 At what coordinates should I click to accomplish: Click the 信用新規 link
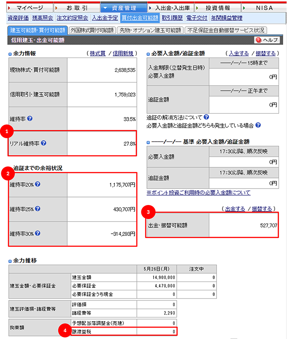pos(123,53)
